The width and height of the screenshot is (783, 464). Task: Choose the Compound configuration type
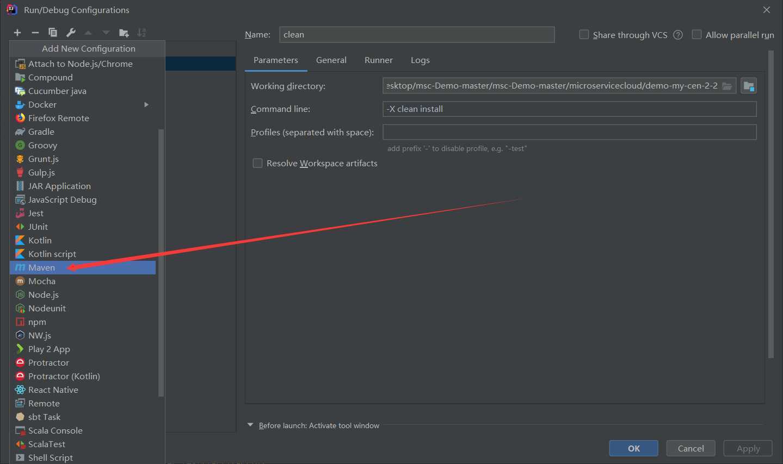pos(83,77)
